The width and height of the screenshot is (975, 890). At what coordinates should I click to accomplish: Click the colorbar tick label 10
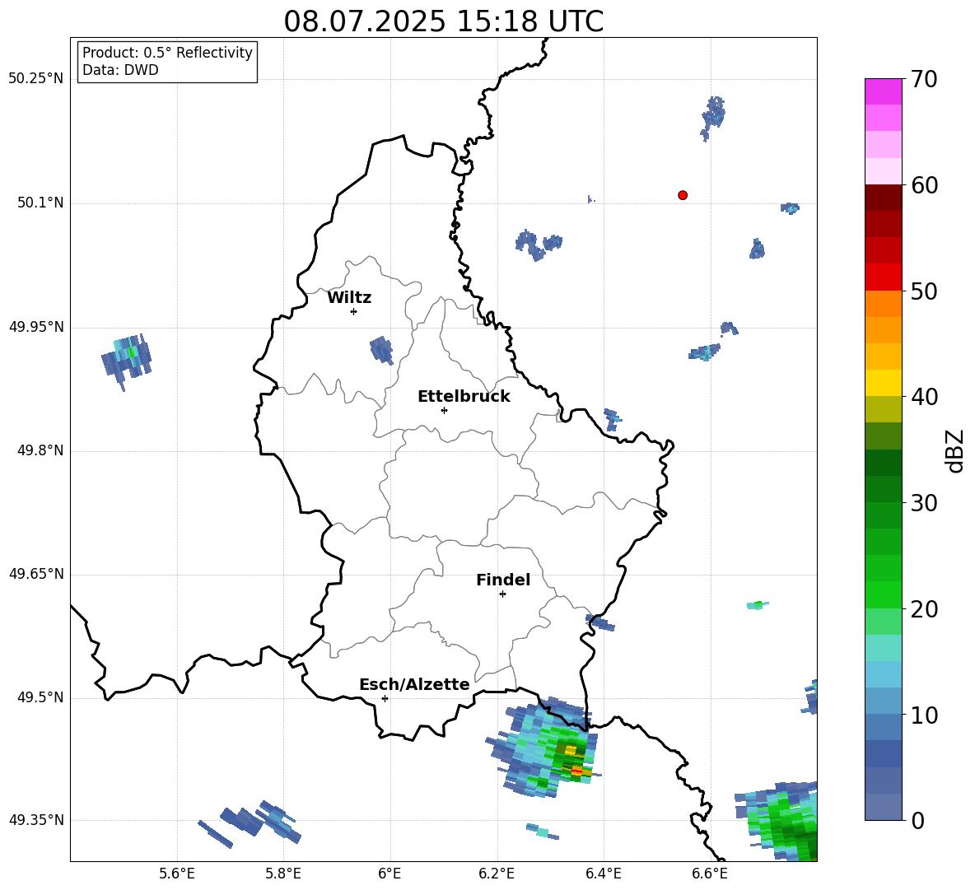pos(924,715)
